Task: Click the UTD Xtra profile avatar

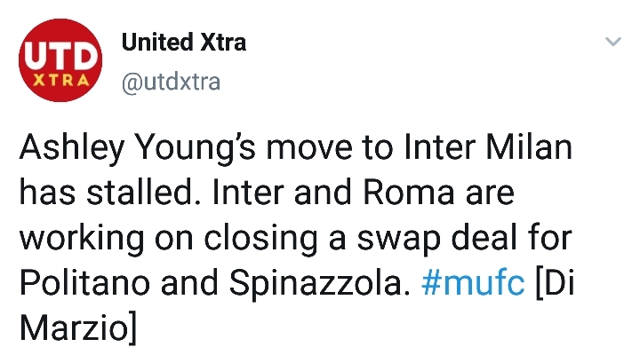Action: (60, 69)
